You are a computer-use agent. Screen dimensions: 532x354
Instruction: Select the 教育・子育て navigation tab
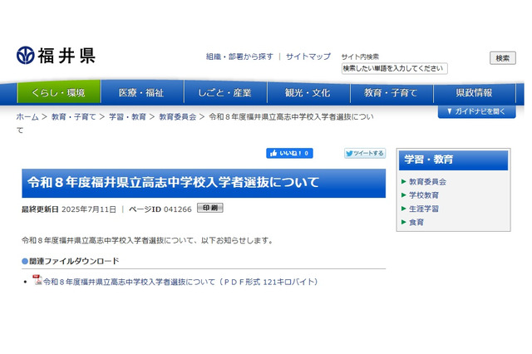[392, 92]
